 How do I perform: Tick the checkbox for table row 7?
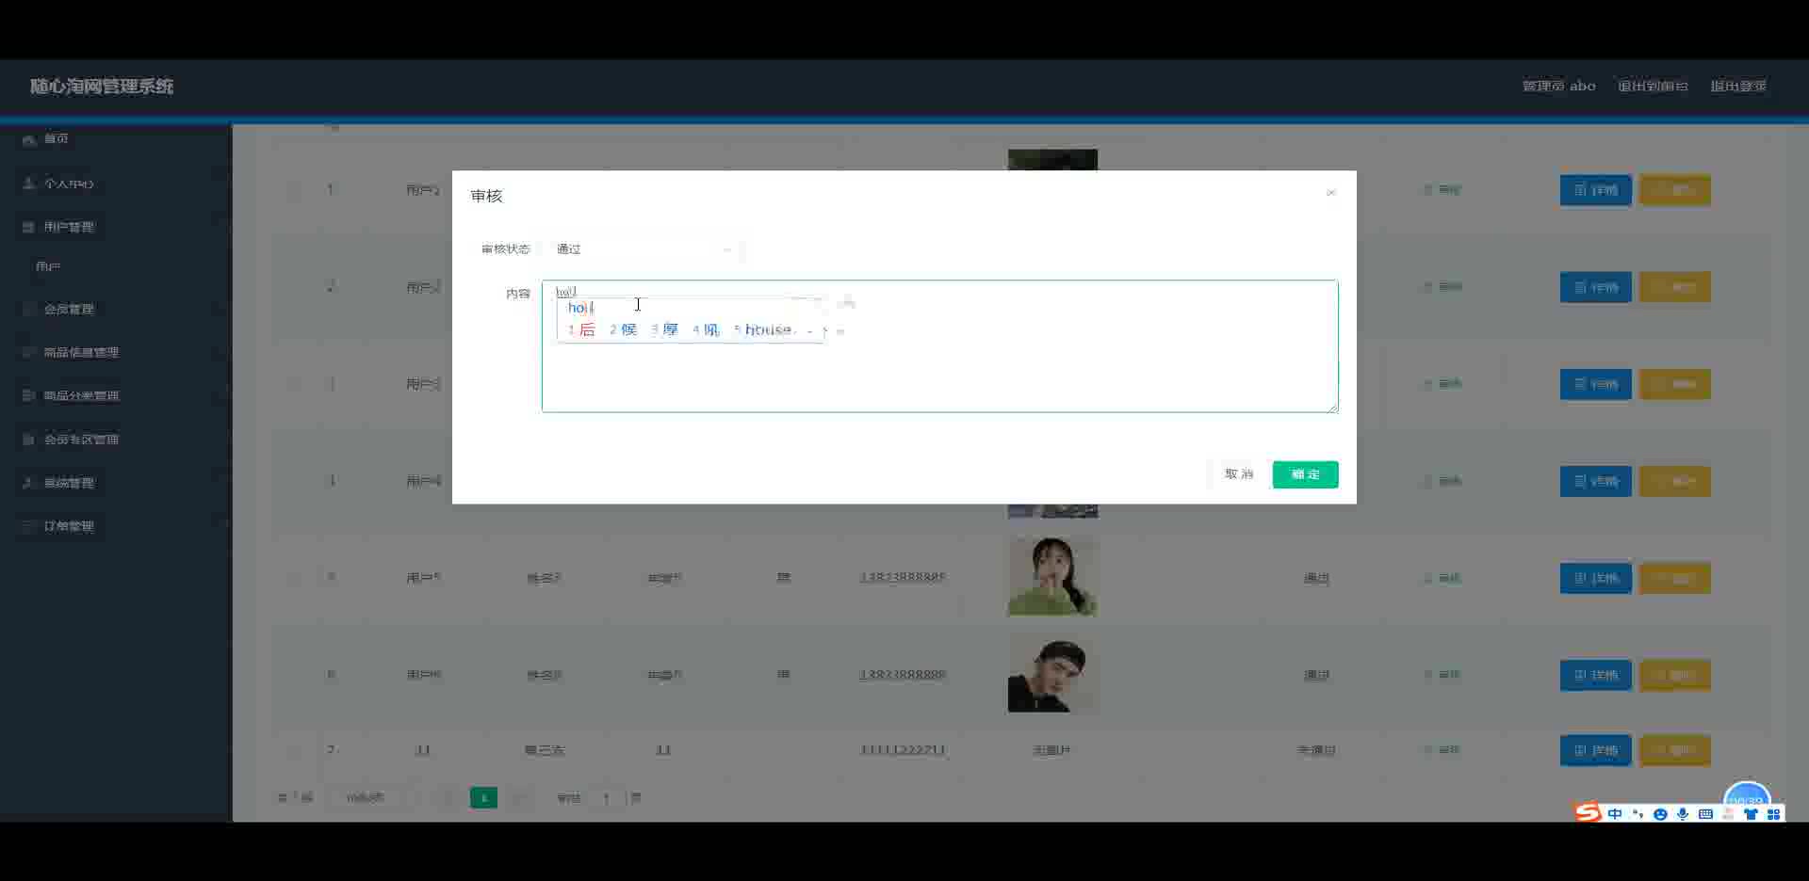tap(295, 750)
